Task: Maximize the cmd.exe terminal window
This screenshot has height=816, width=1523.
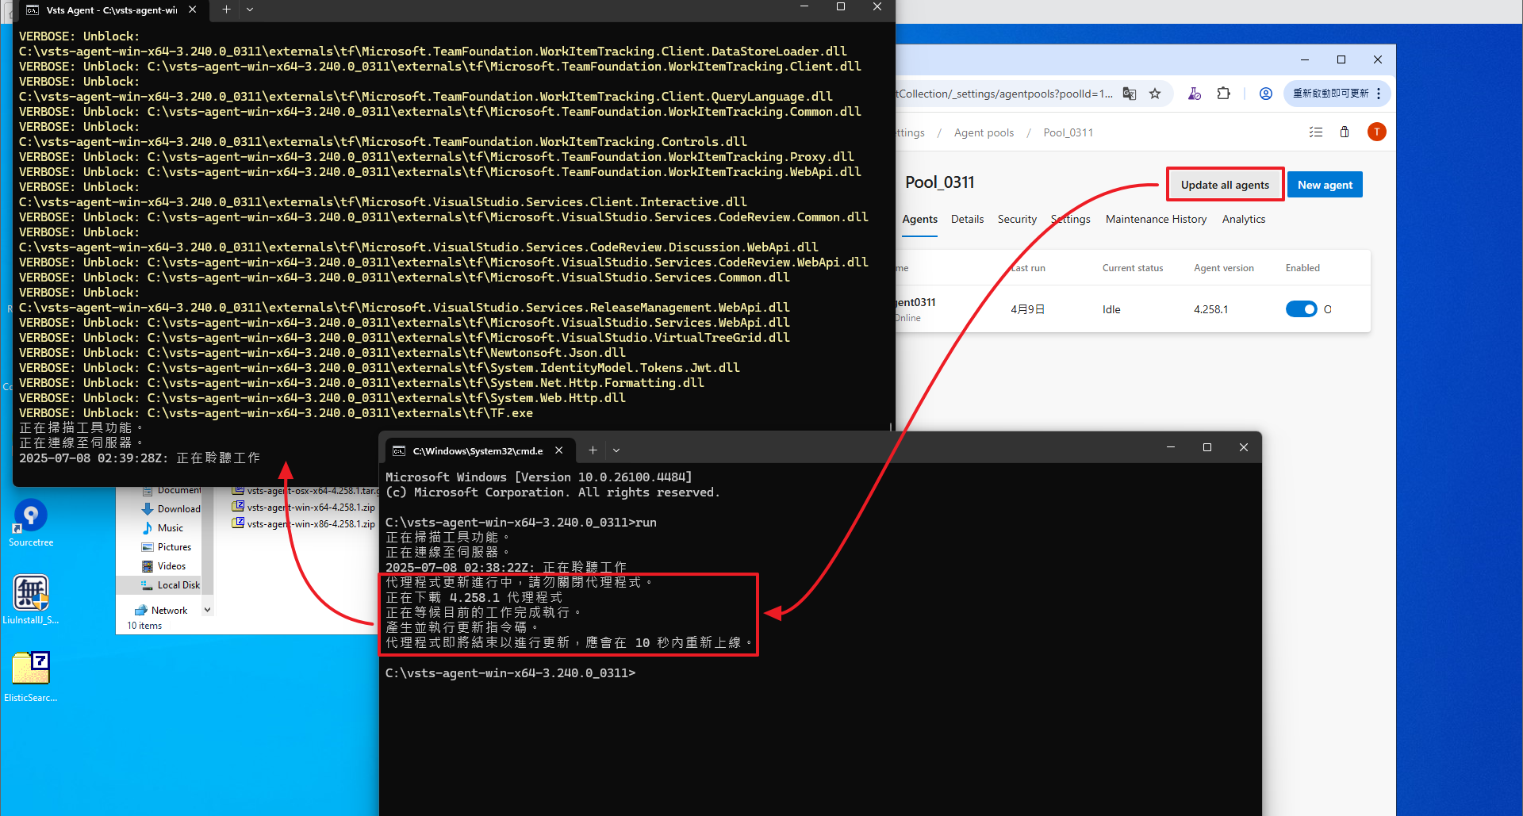Action: pos(1207,448)
